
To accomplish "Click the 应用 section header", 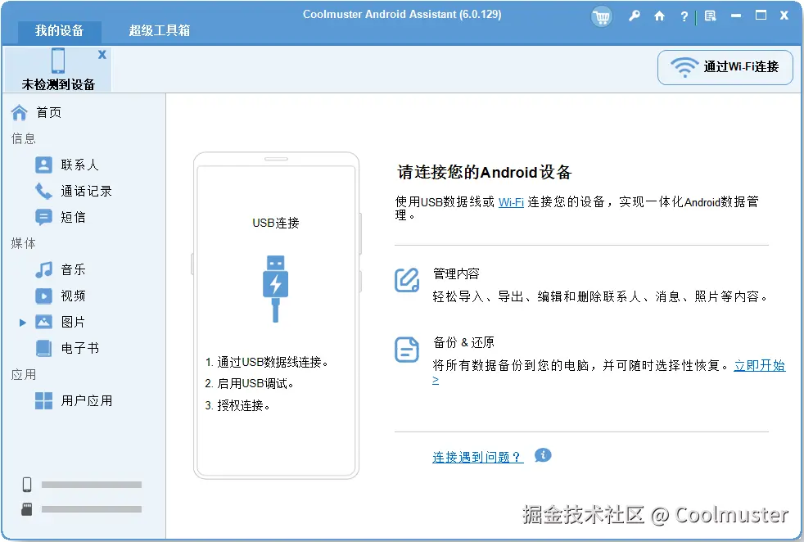I will [24, 374].
